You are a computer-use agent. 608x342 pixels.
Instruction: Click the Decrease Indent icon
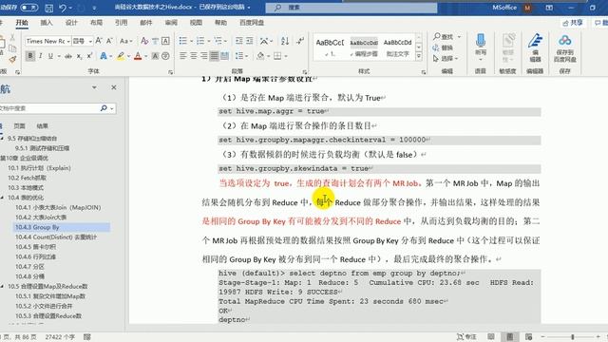[x=239, y=41]
